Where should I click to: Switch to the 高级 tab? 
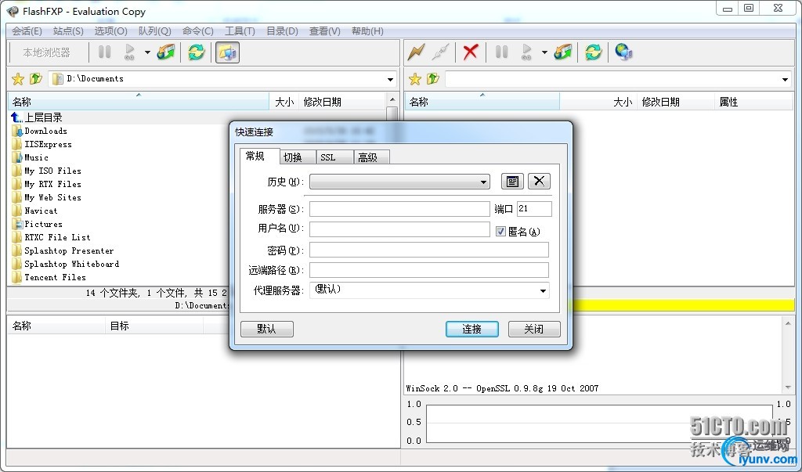pos(372,157)
